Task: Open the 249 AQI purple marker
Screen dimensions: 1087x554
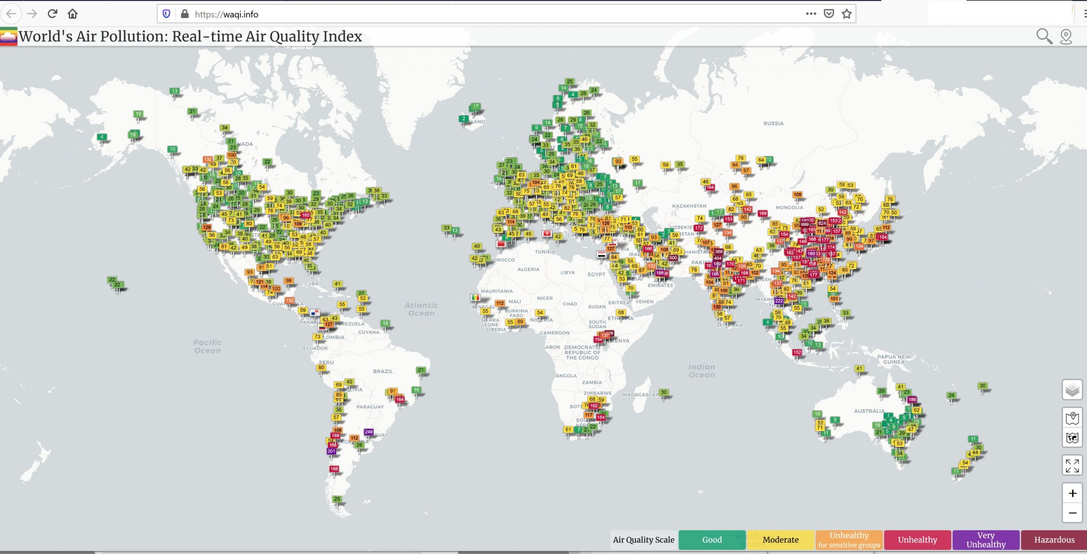Action: click(369, 432)
